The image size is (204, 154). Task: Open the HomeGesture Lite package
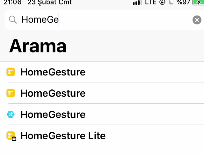coord(63,136)
